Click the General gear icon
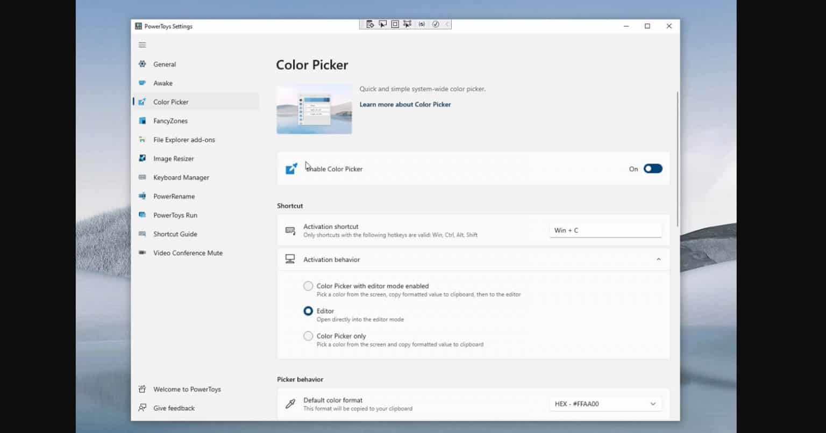Image resolution: width=826 pixels, height=433 pixels. click(142, 64)
